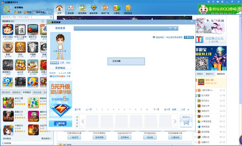Image resolution: width=242 pixels, height=146 pixels.
Task: Switch to 休闲竞技 tab
Action: (27, 93)
